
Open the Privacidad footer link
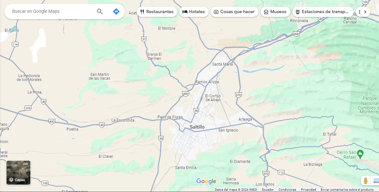(x=308, y=190)
